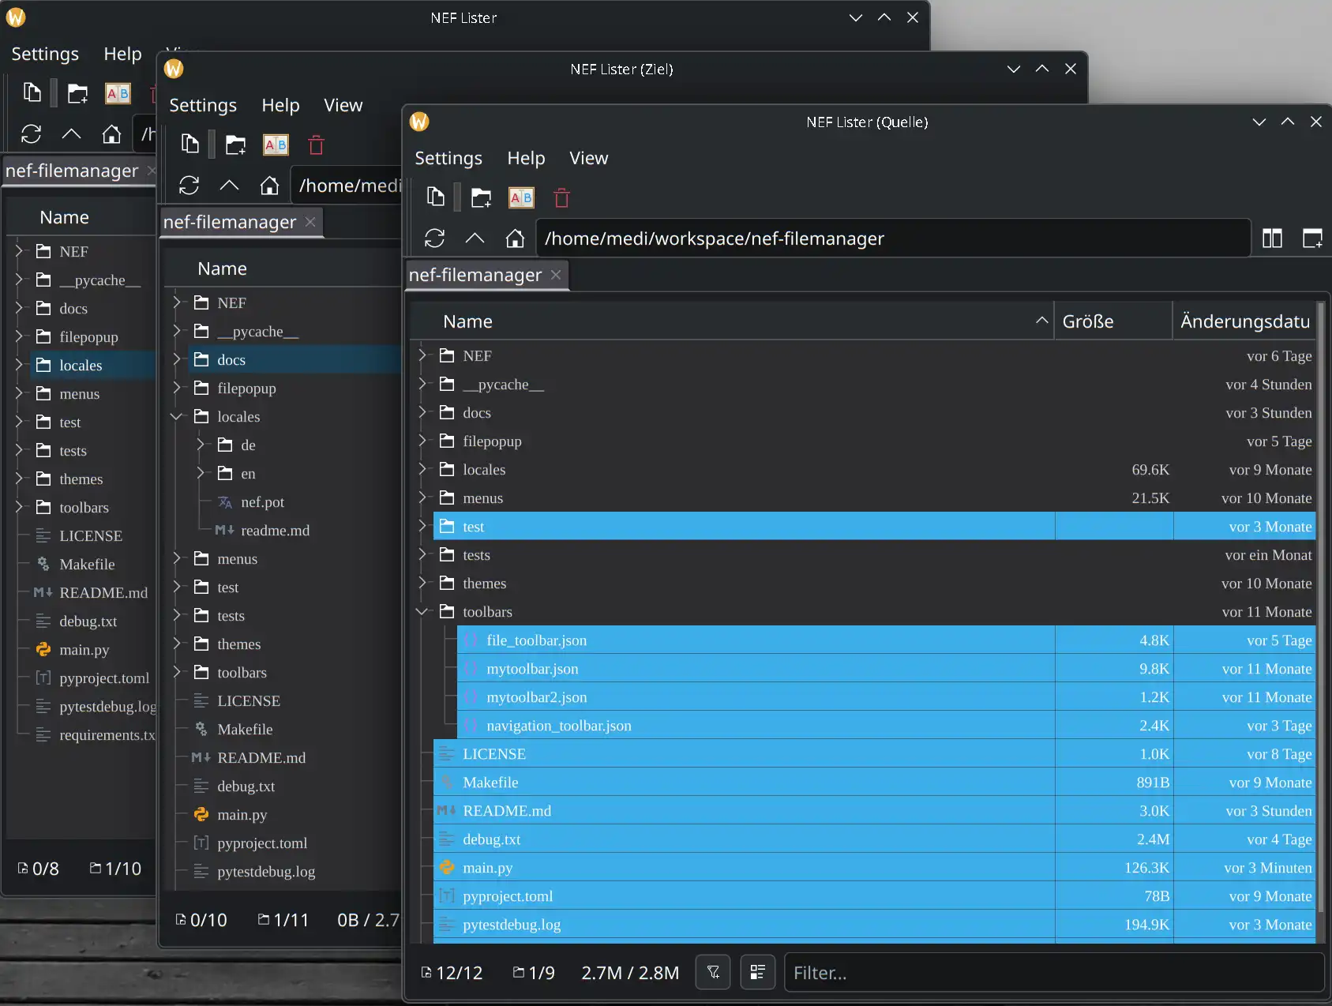Viewport: 1332px width, 1006px height.
Task: Click the Filter... input field
Action: click(1052, 972)
